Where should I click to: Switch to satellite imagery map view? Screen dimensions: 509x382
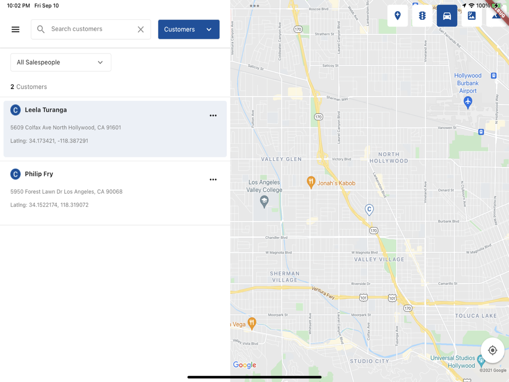click(471, 16)
